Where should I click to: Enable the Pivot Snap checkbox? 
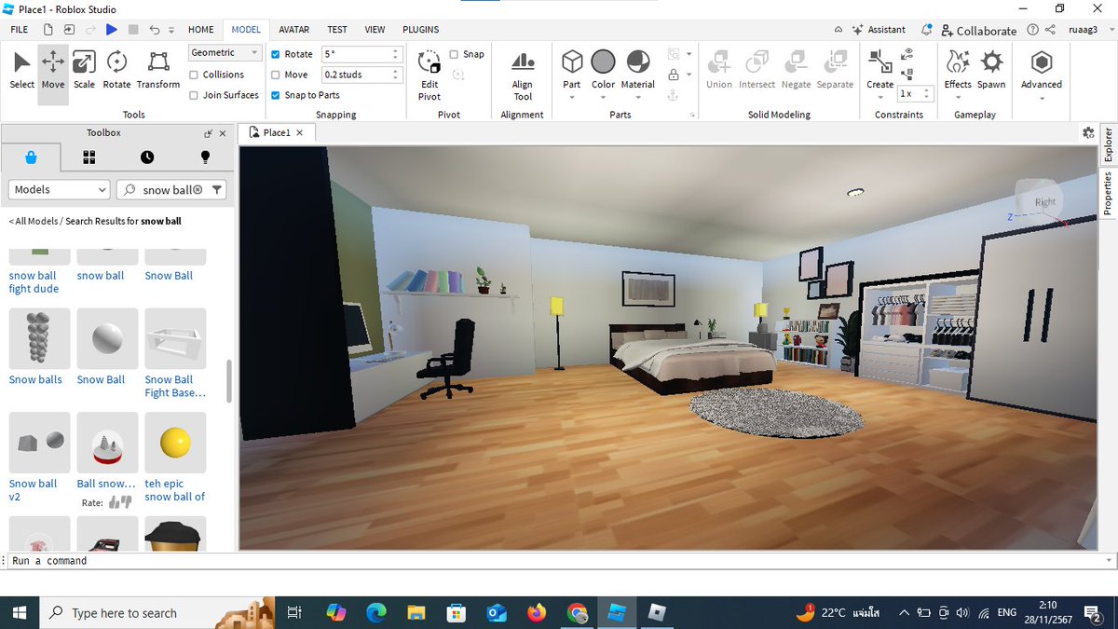click(x=454, y=54)
